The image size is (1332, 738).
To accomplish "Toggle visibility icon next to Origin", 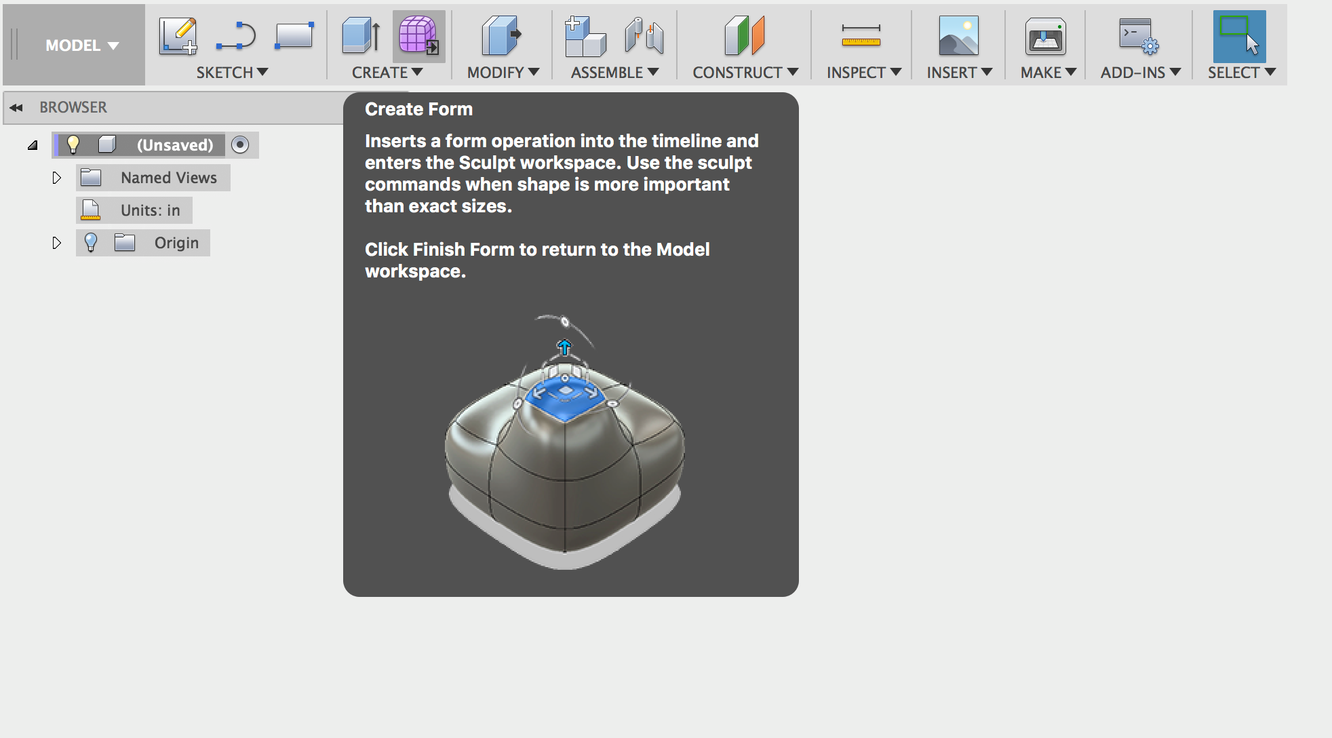I will [90, 243].
